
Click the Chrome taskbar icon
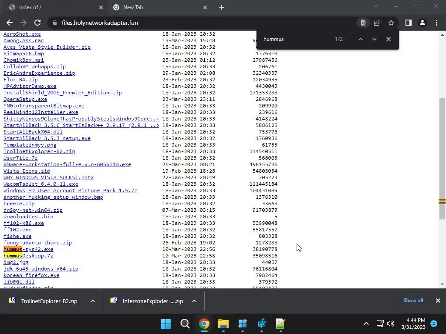(204, 324)
